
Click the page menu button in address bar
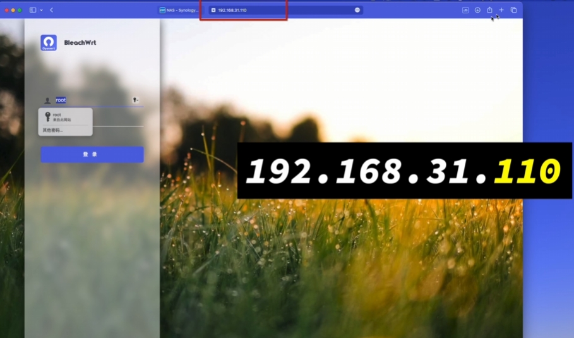point(357,10)
